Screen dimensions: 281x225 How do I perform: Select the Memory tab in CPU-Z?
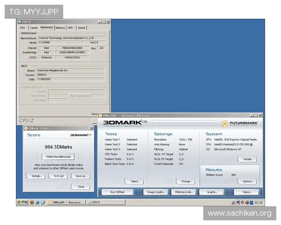60,28
